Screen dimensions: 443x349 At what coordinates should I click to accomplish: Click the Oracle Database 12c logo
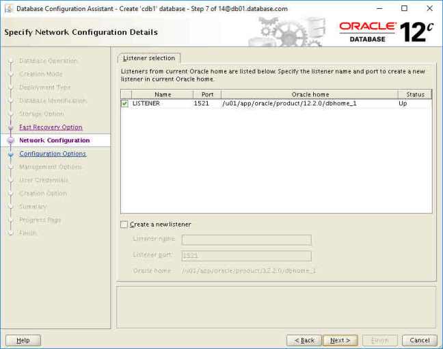click(x=386, y=31)
